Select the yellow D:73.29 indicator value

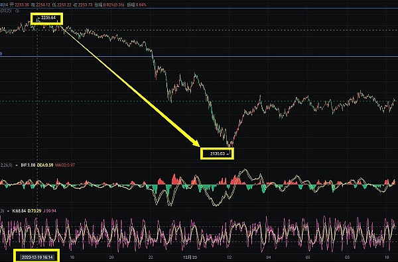pos(34,210)
